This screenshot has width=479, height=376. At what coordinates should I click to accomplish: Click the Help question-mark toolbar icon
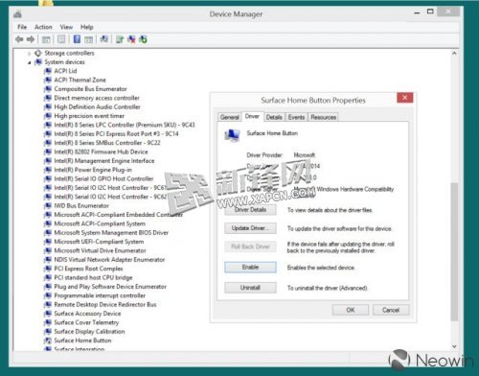(77, 39)
